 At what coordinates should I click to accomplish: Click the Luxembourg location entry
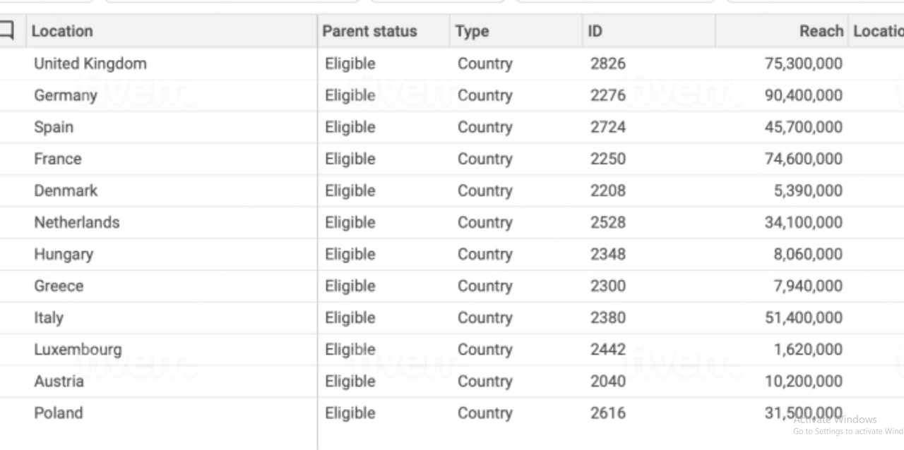[78, 349]
